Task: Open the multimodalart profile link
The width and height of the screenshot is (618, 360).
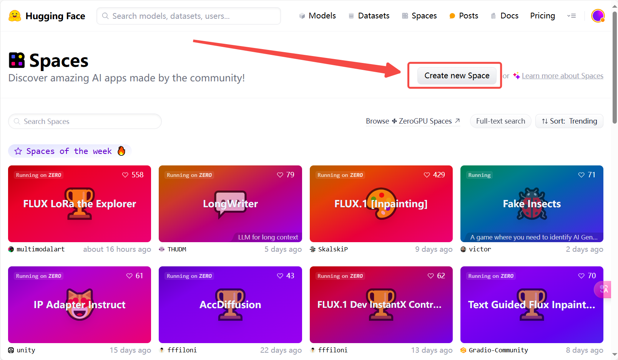Action: [41, 249]
